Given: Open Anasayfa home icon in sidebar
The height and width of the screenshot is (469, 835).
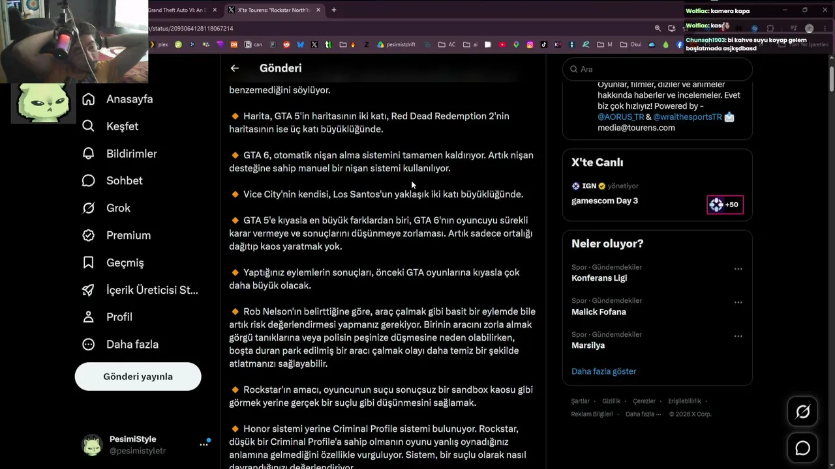Looking at the screenshot, I should coord(89,99).
